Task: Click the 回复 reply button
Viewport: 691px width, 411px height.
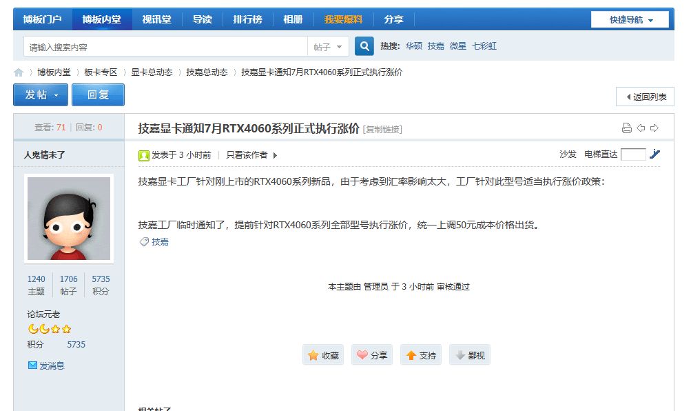Action: click(99, 94)
